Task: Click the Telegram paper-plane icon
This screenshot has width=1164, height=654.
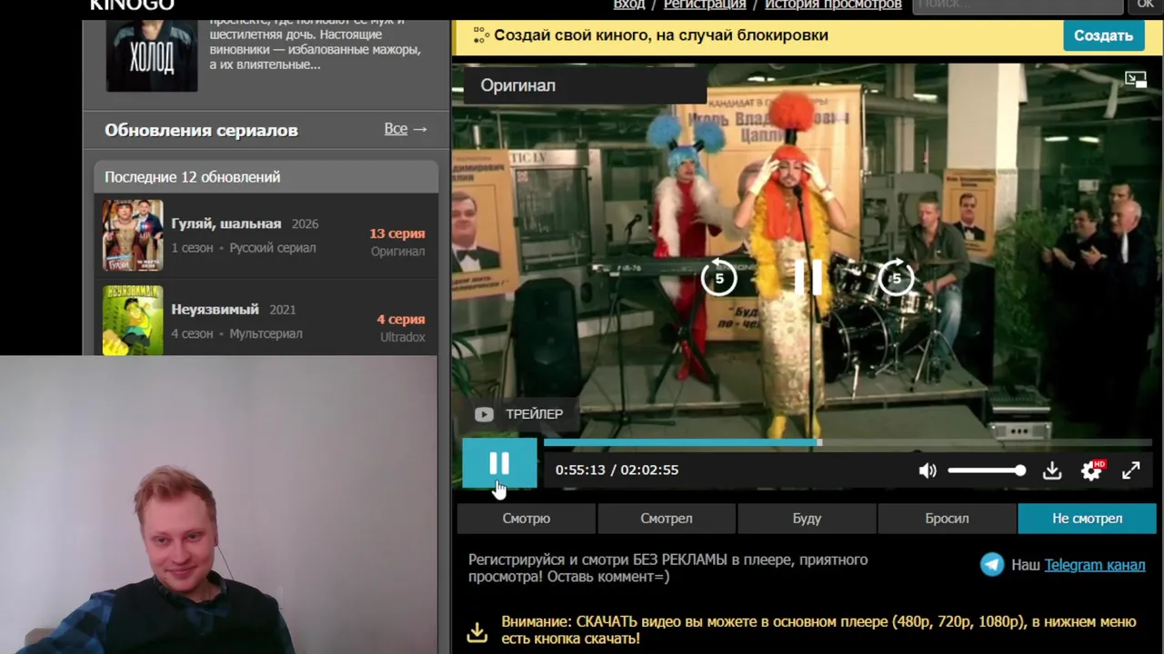Action: tap(992, 564)
